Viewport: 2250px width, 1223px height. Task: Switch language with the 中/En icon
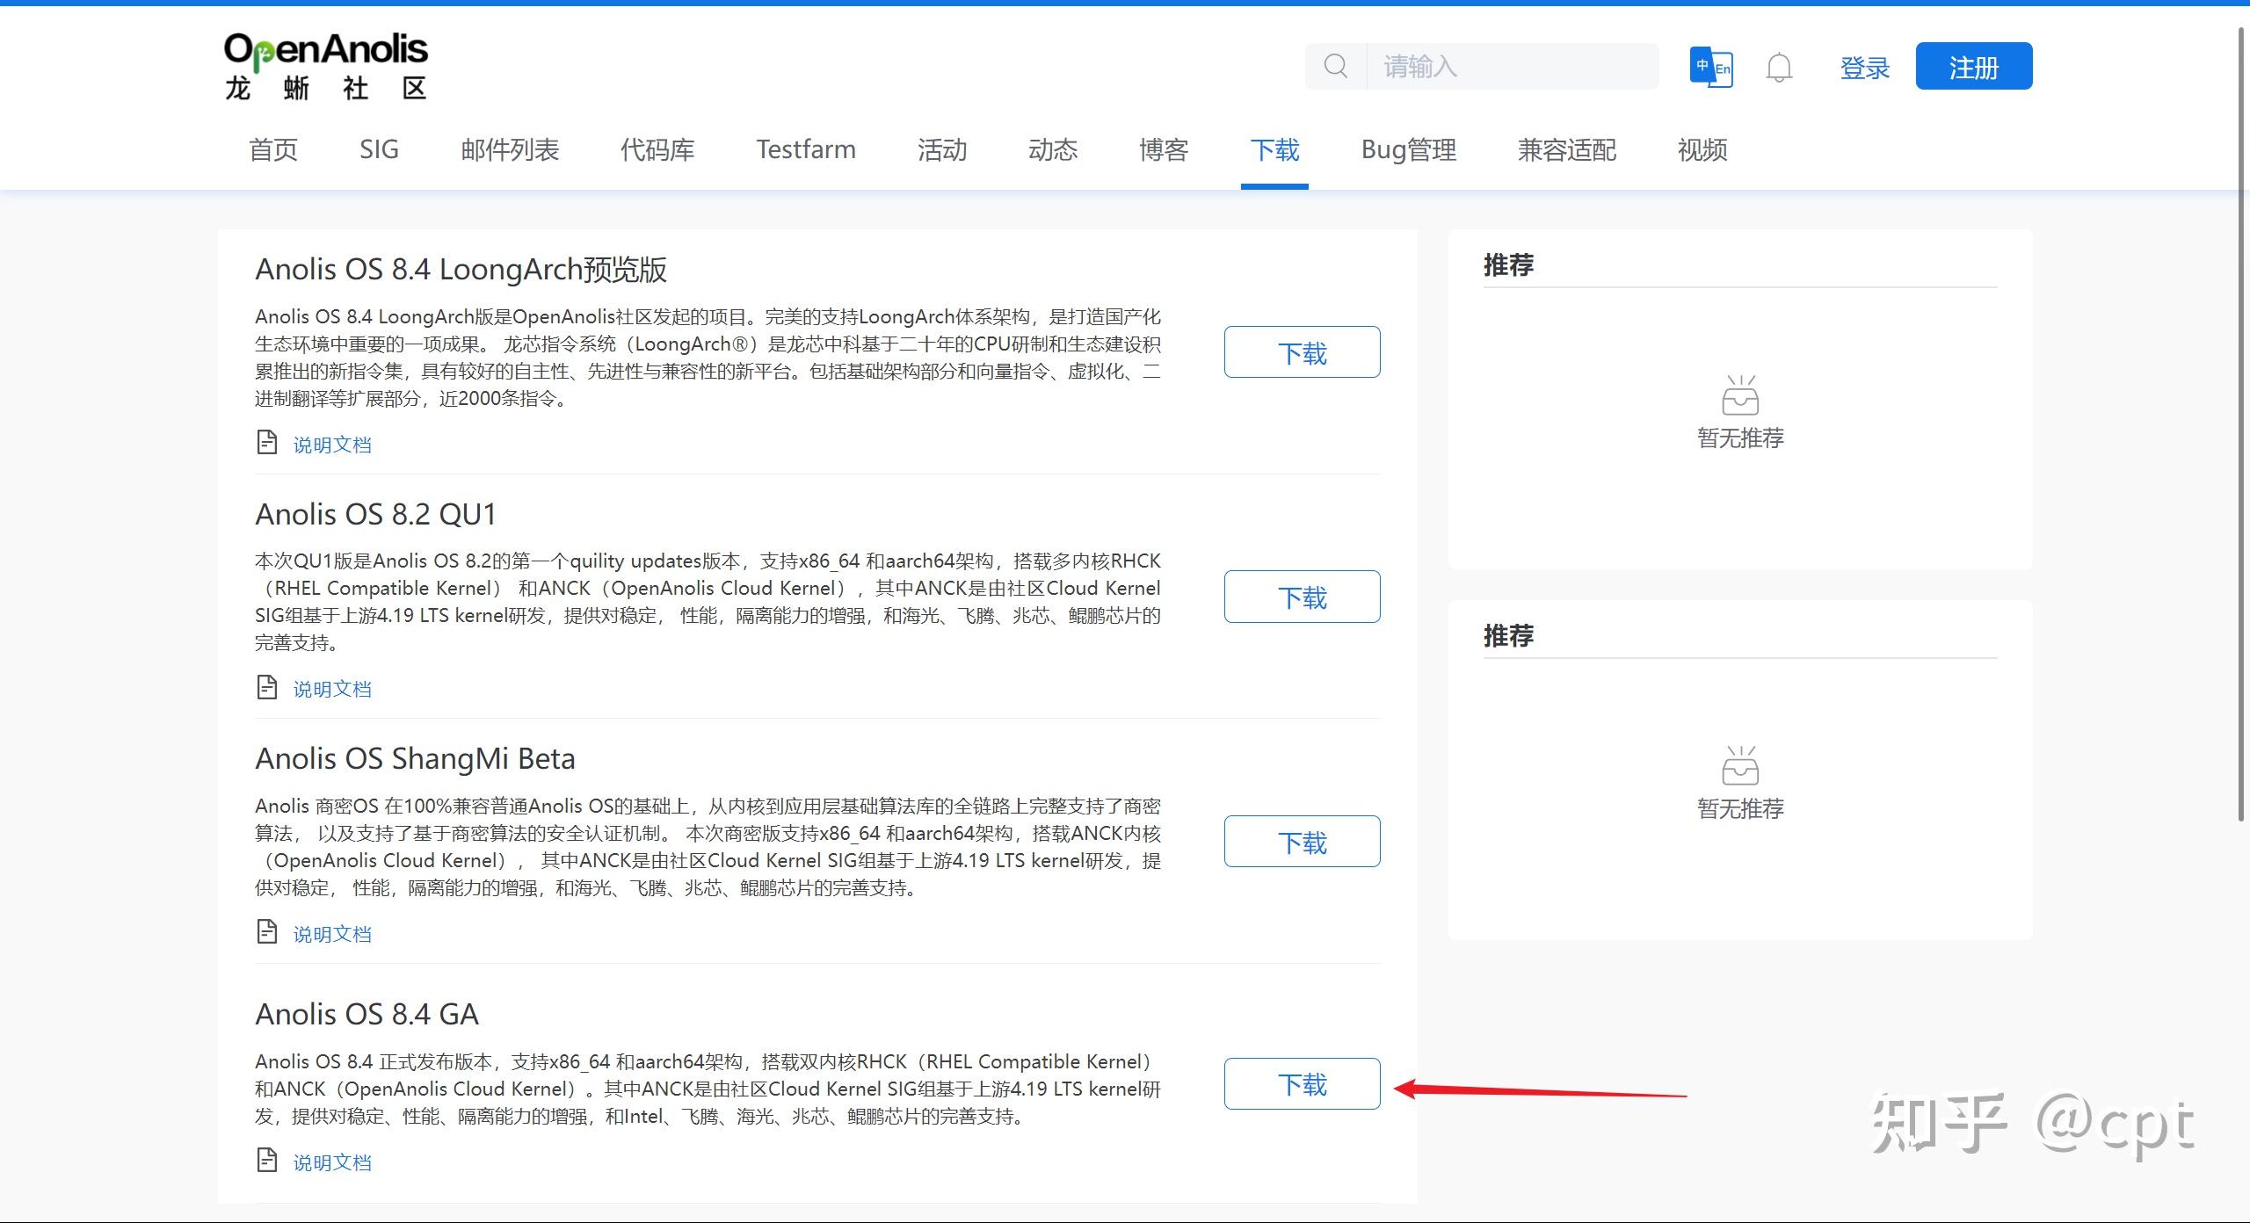point(1710,67)
